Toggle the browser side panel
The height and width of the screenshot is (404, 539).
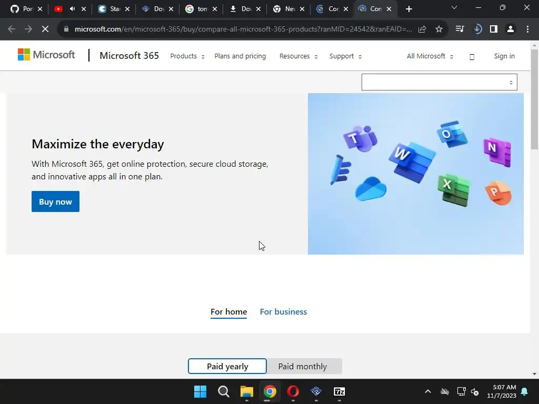tap(494, 29)
